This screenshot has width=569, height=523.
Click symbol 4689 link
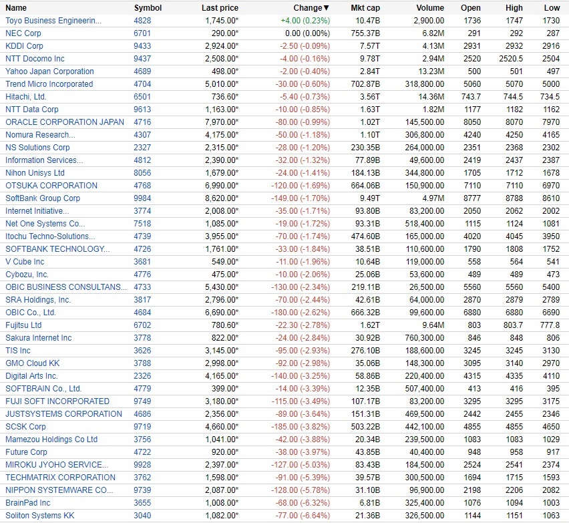coord(142,71)
